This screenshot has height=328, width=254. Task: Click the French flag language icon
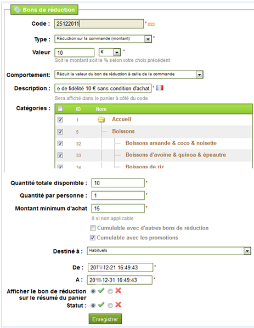coord(160,88)
